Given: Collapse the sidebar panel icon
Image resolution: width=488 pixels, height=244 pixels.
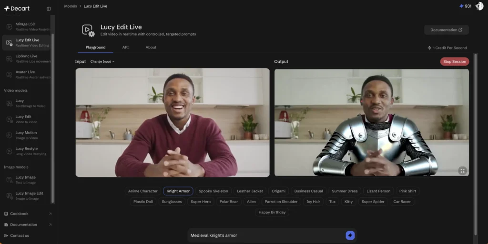Looking at the screenshot, I should click(x=49, y=9).
